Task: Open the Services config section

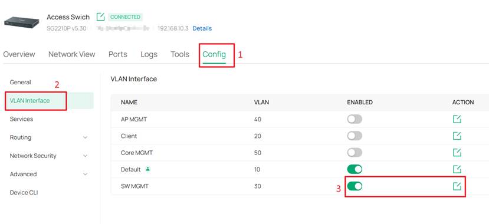Action: 21,119
